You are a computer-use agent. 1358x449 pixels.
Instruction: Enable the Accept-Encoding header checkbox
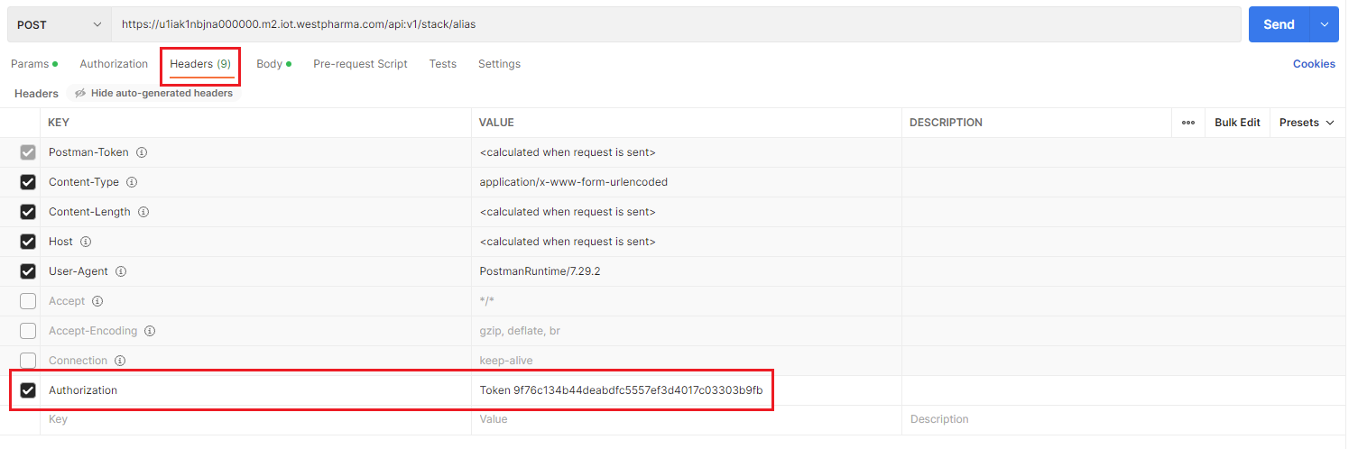[x=28, y=331]
